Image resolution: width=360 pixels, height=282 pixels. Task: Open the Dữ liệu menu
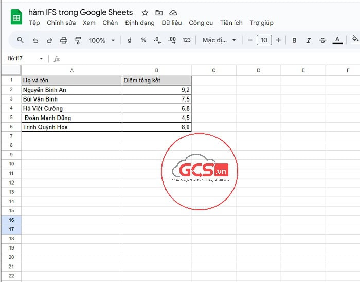point(172,23)
